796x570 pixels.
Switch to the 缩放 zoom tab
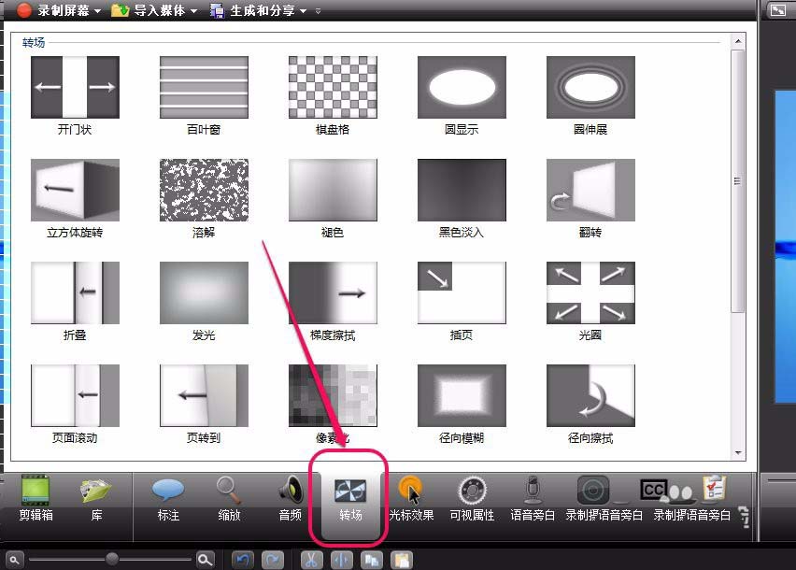click(229, 498)
